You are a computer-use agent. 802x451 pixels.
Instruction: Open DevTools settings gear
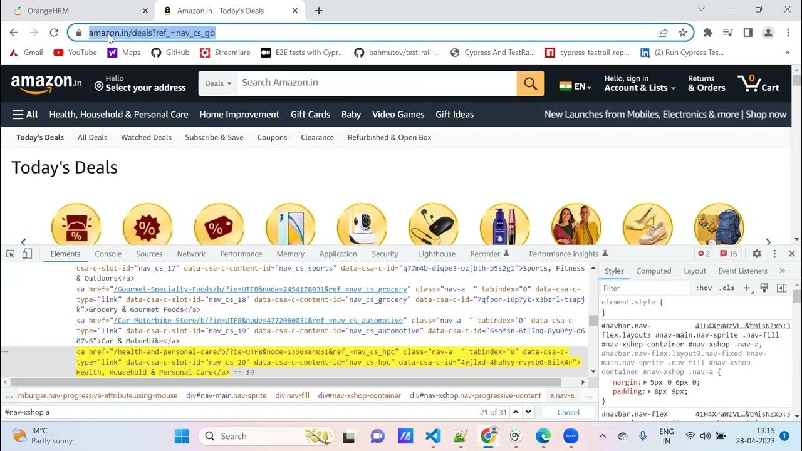tap(757, 254)
